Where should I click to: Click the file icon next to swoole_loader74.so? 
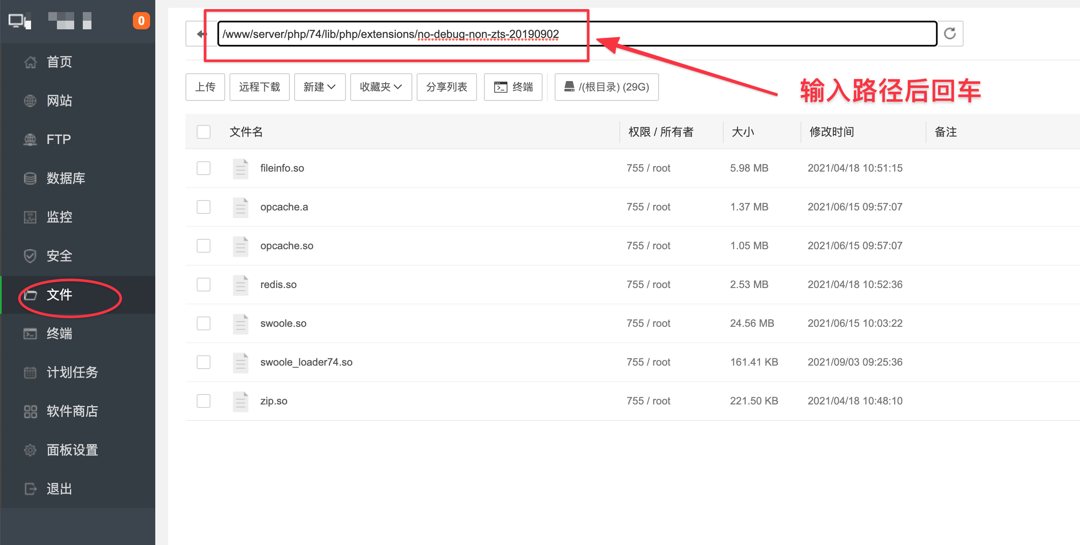click(x=241, y=363)
